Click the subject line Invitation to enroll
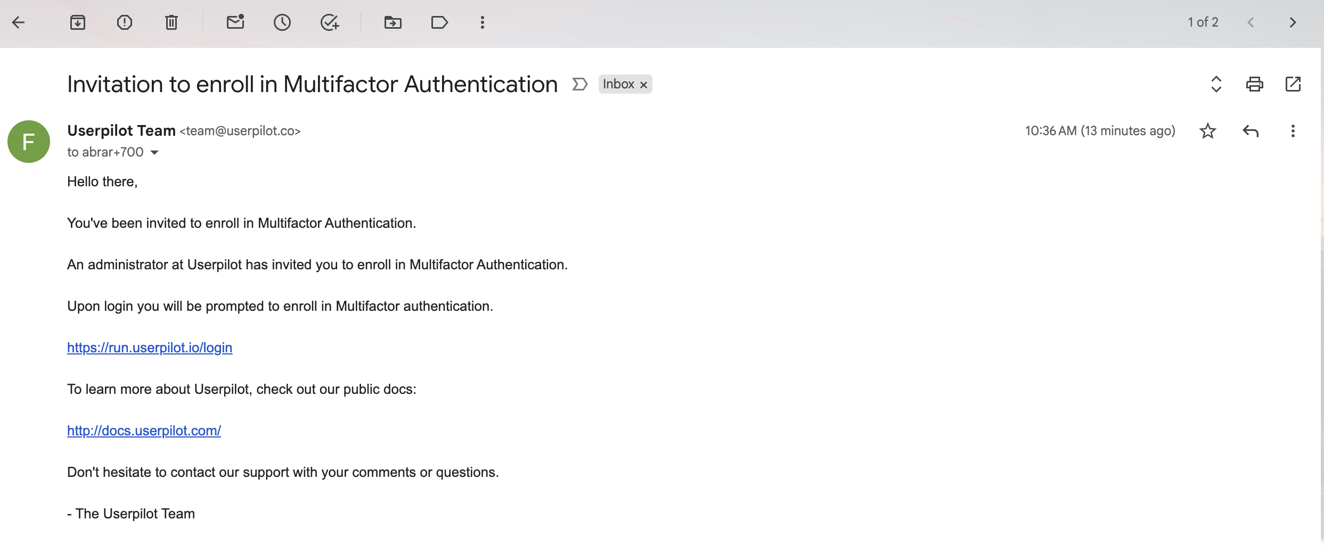This screenshot has width=1324, height=545. click(312, 84)
